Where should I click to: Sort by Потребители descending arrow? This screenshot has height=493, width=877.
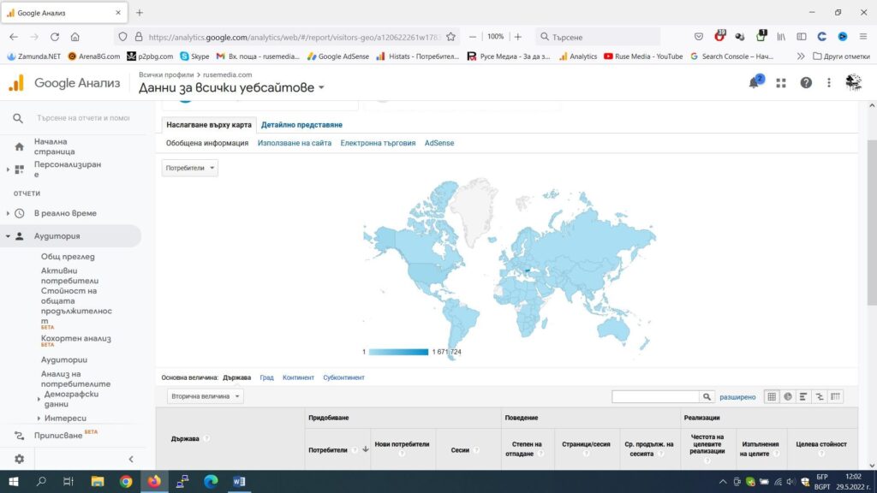(x=365, y=449)
